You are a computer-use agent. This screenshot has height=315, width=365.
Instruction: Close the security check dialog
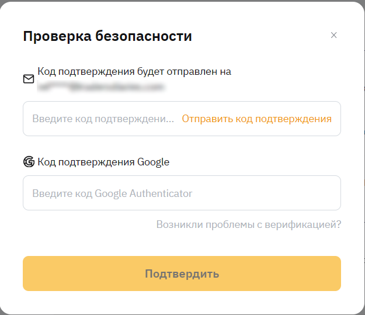(334, 35)
